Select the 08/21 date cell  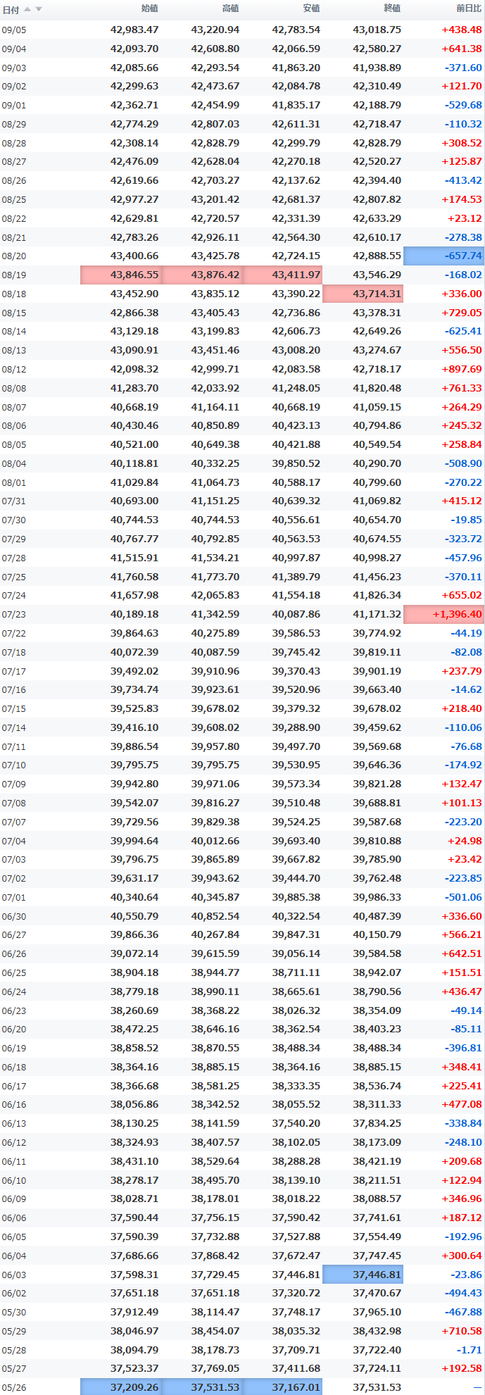tap(14, 238)
